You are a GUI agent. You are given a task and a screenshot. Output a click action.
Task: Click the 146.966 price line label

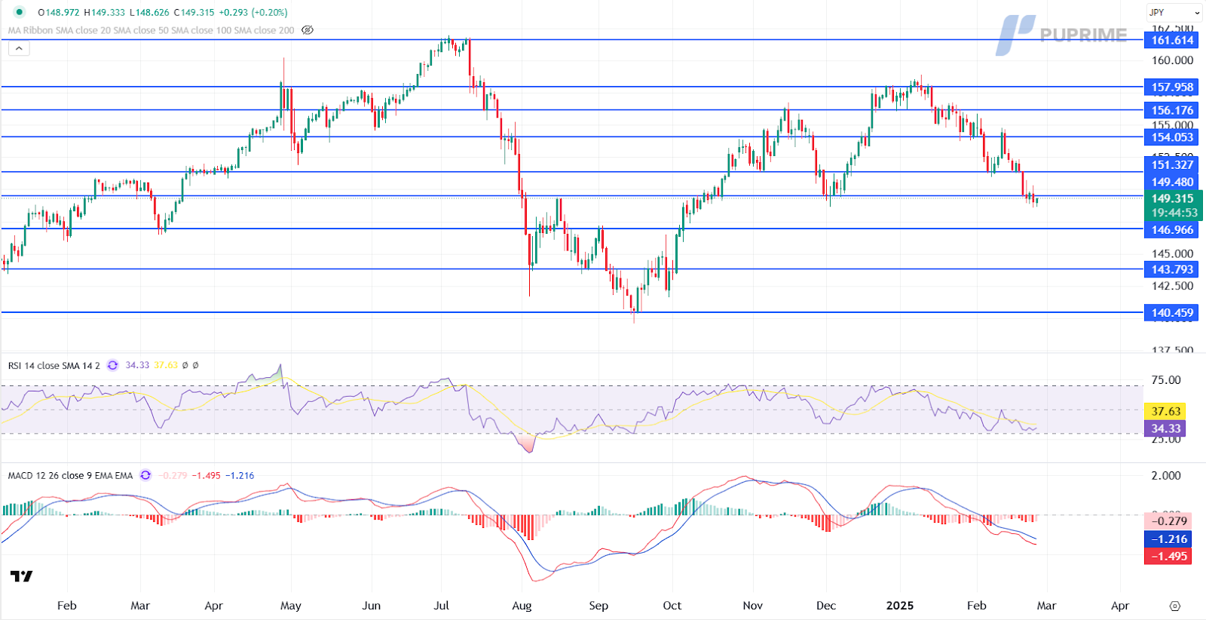(1171, 229)
